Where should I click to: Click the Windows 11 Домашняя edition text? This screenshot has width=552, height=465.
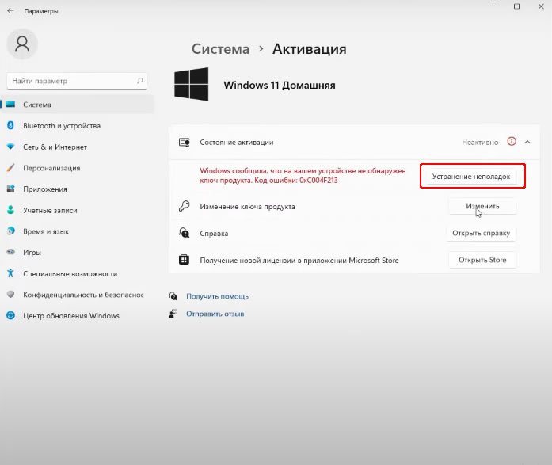(280, 86)
